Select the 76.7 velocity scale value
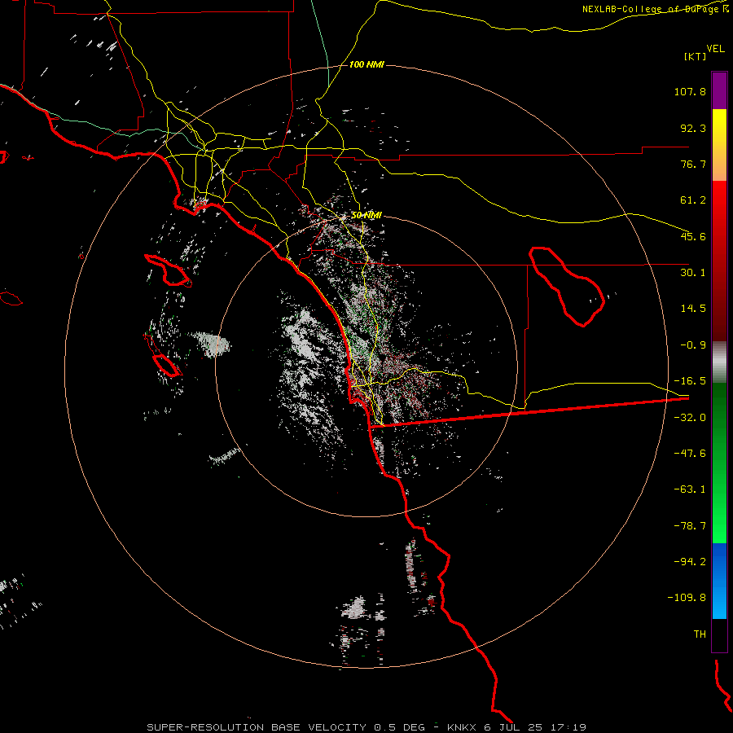 pos(693,164)
